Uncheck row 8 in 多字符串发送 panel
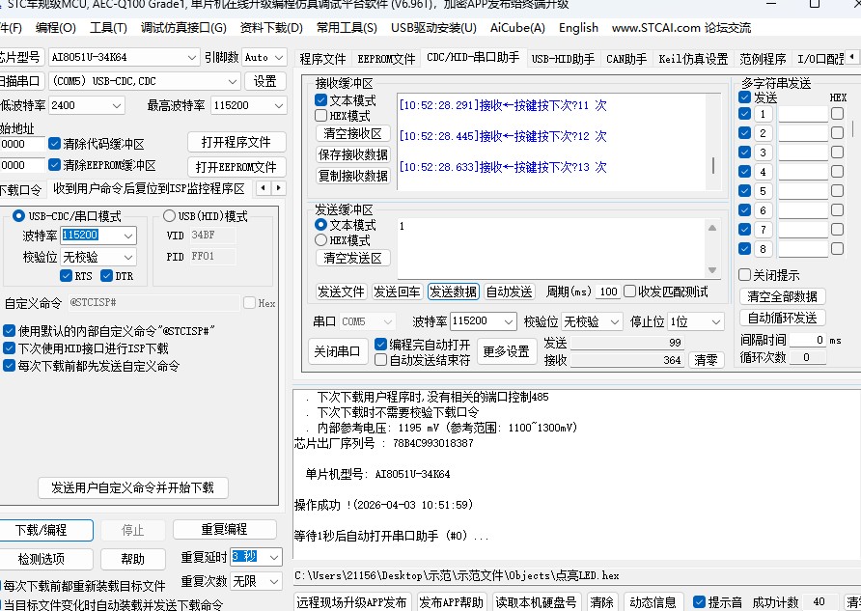The width and height of the screenshot is (861, 611). point(744,248)
